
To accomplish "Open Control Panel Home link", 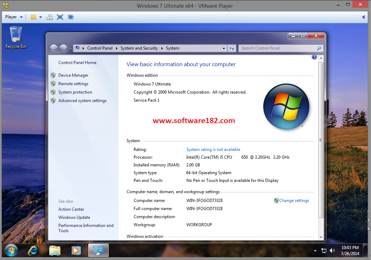I will 77,63.
